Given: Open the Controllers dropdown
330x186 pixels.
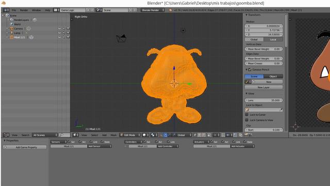Looking at the screenshot, I should pyautogui.click(x=133, y=142).
